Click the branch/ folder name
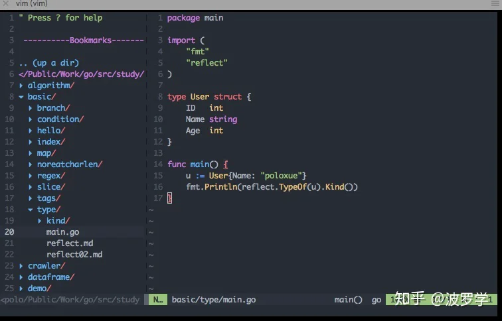The image size is (502, 321). [53, 107]
